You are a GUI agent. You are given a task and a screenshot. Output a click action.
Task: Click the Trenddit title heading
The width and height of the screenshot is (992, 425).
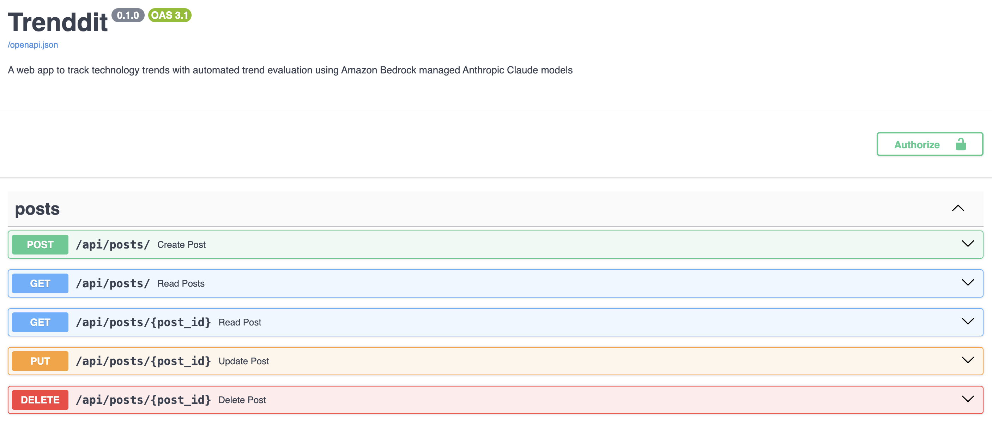(x=58, y=22)
